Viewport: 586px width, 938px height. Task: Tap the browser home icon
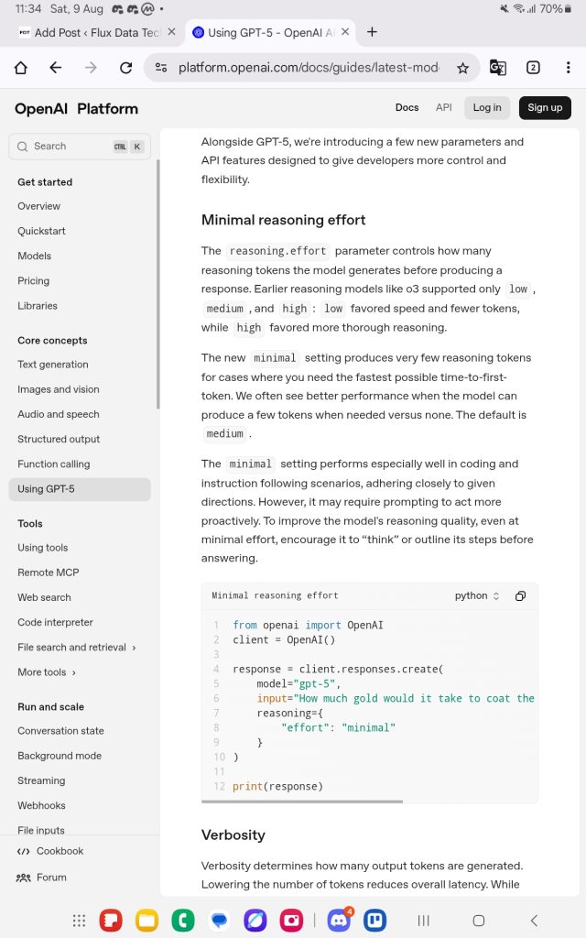pos(21,68)
